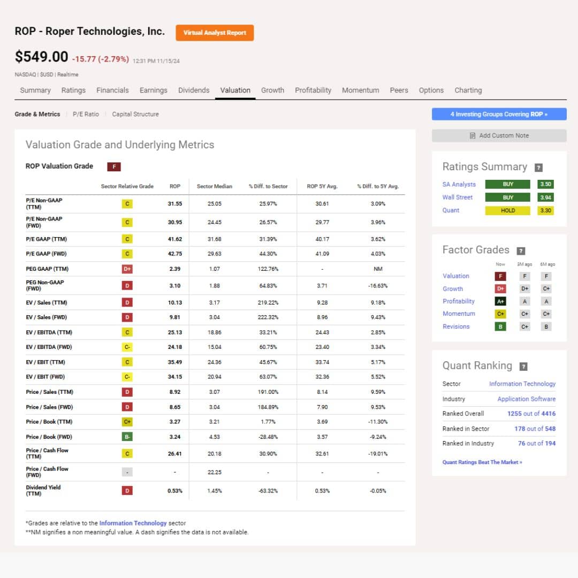Open the Profitability tab
The image size is (578, 578).
[x=313, y=90]
